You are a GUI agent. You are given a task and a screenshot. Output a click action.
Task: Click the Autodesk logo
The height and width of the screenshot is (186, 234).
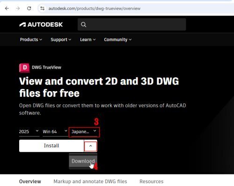tap(41, 24)
